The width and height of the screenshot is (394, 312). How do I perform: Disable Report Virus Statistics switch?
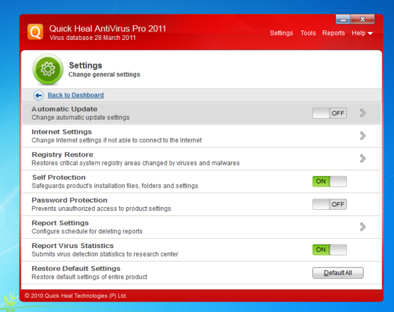pos(329,250)
